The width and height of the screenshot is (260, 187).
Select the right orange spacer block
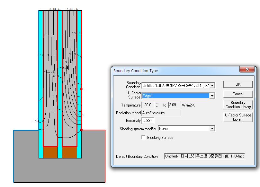69,152
